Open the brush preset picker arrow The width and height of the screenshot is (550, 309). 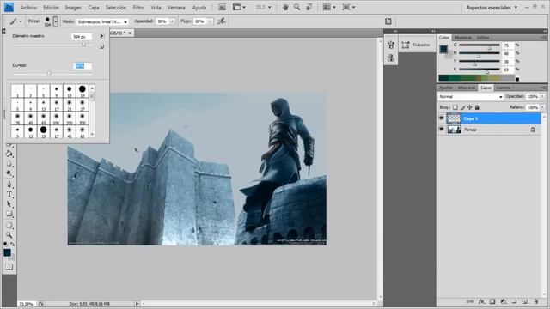55,21
